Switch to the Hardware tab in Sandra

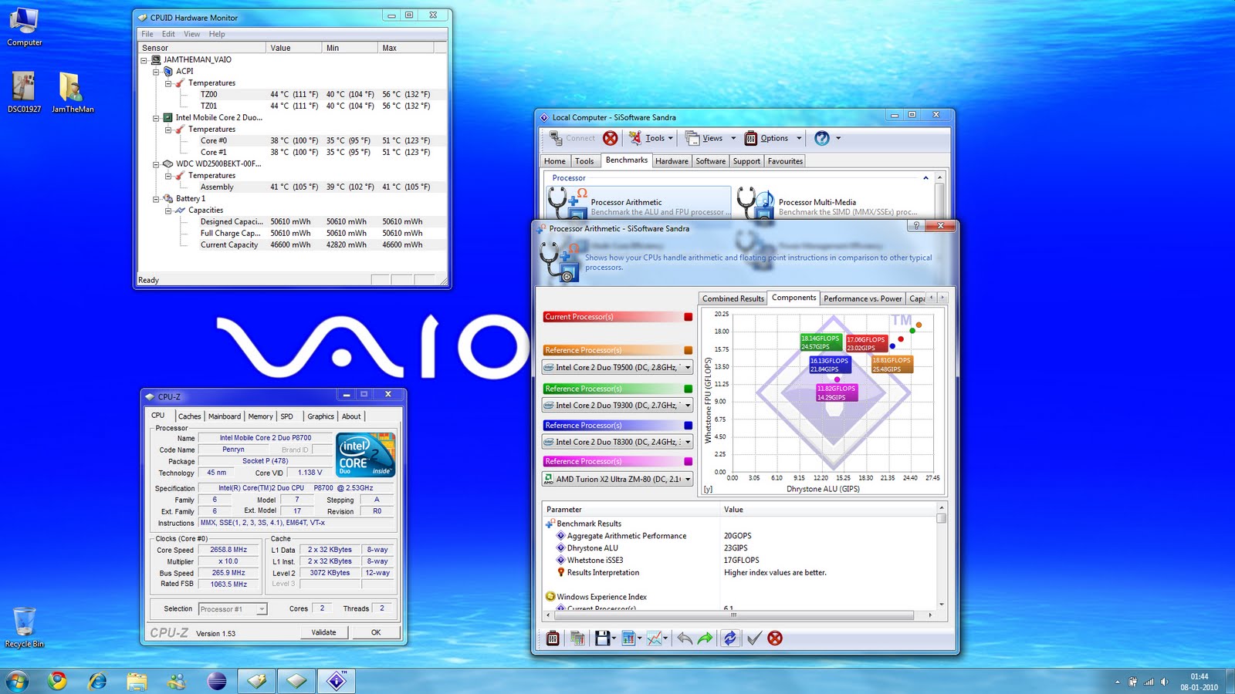tap(672, 161)
